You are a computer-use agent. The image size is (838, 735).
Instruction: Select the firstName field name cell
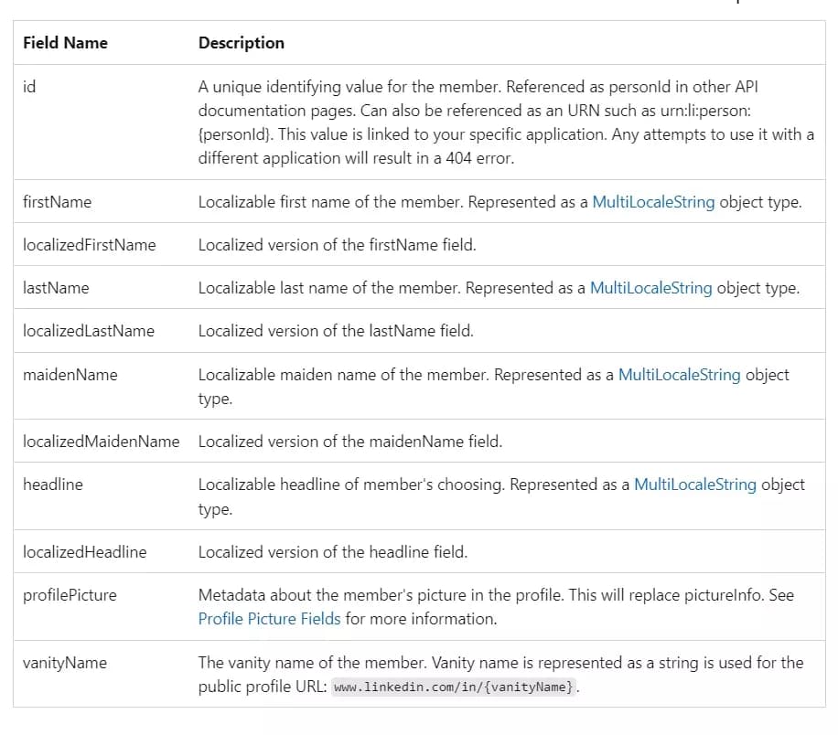coord(52,202)
